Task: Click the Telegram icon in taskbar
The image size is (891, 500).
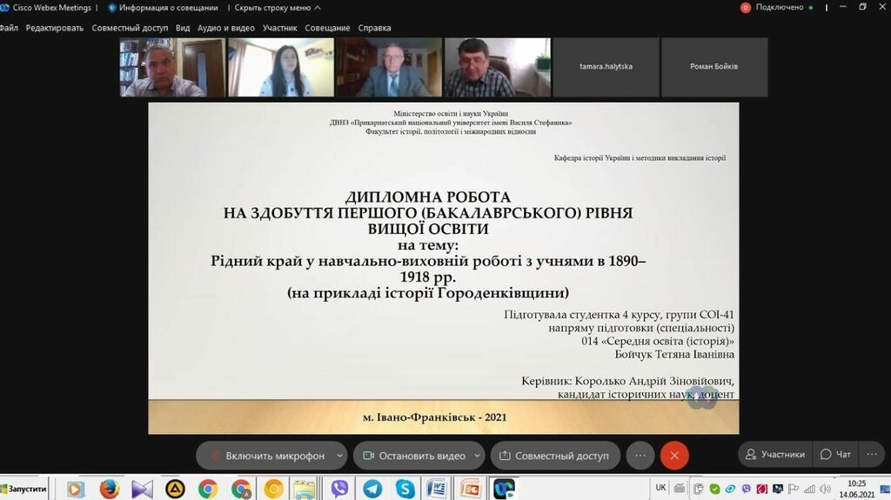Action: click(372, 489)
